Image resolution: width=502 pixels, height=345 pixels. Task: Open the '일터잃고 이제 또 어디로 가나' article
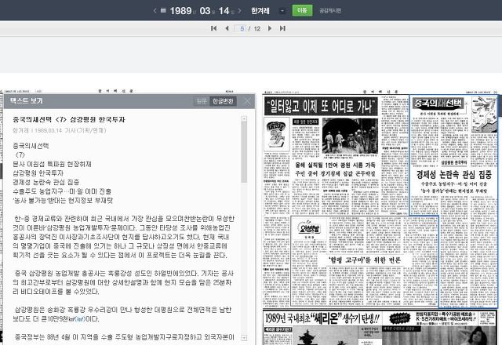321,107
